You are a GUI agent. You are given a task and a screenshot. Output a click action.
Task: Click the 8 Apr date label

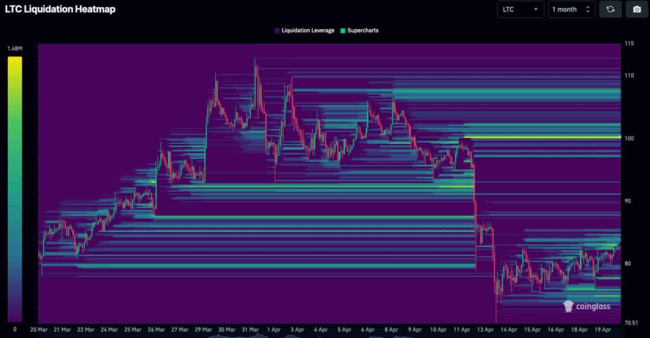(391, 330)
